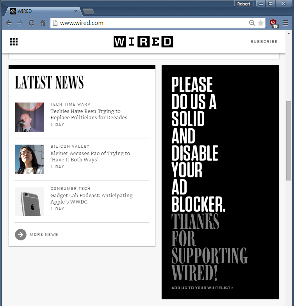Close the WIRED tab
The height and width of the screenshot is (306, 294).
(76, 11)
